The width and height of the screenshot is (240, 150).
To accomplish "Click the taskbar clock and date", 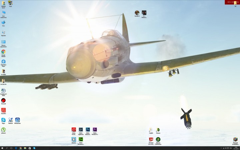I will pyautogui.click(x=236, y=148).
